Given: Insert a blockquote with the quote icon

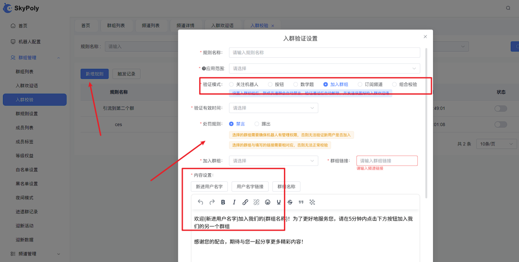Looking at the screenshot, I should tap(301, 202).
